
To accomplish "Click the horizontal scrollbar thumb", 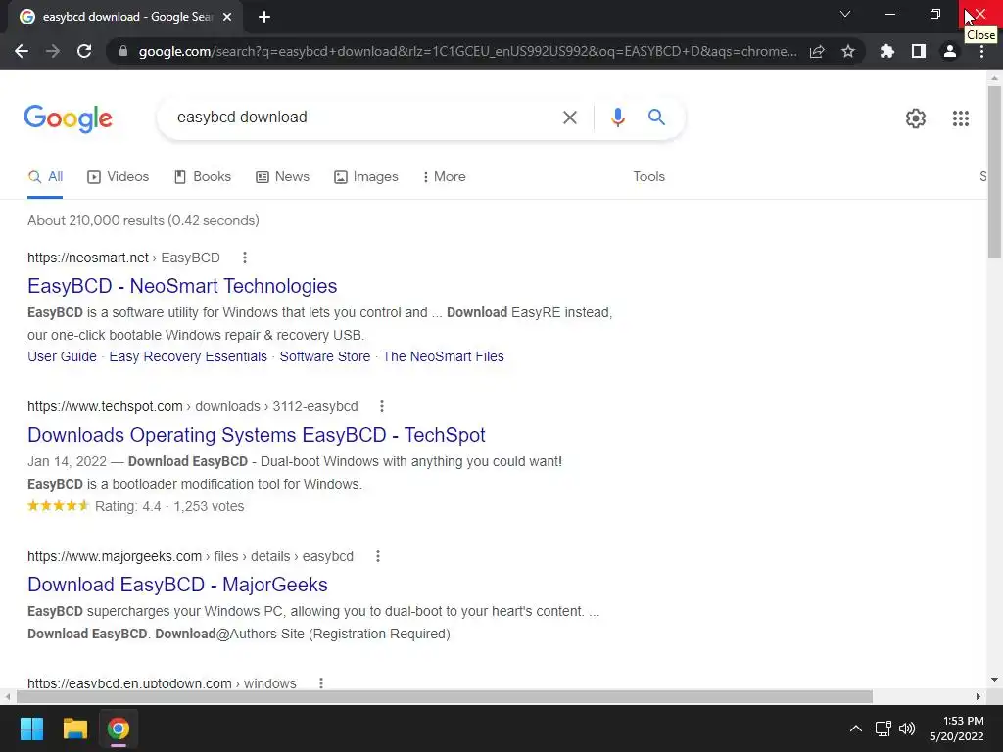I will (444, 696).
